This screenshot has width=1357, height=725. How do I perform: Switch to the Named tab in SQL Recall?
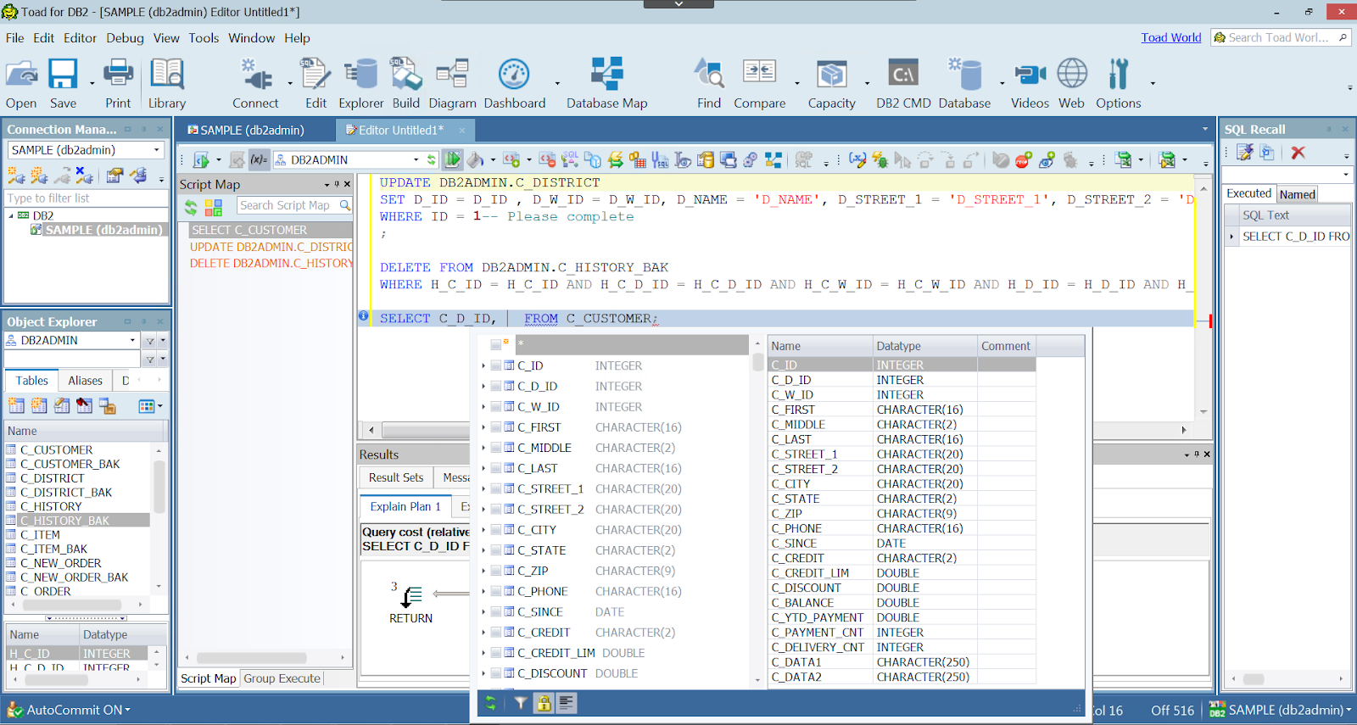pyautogui.click(x=1297, y=194)
